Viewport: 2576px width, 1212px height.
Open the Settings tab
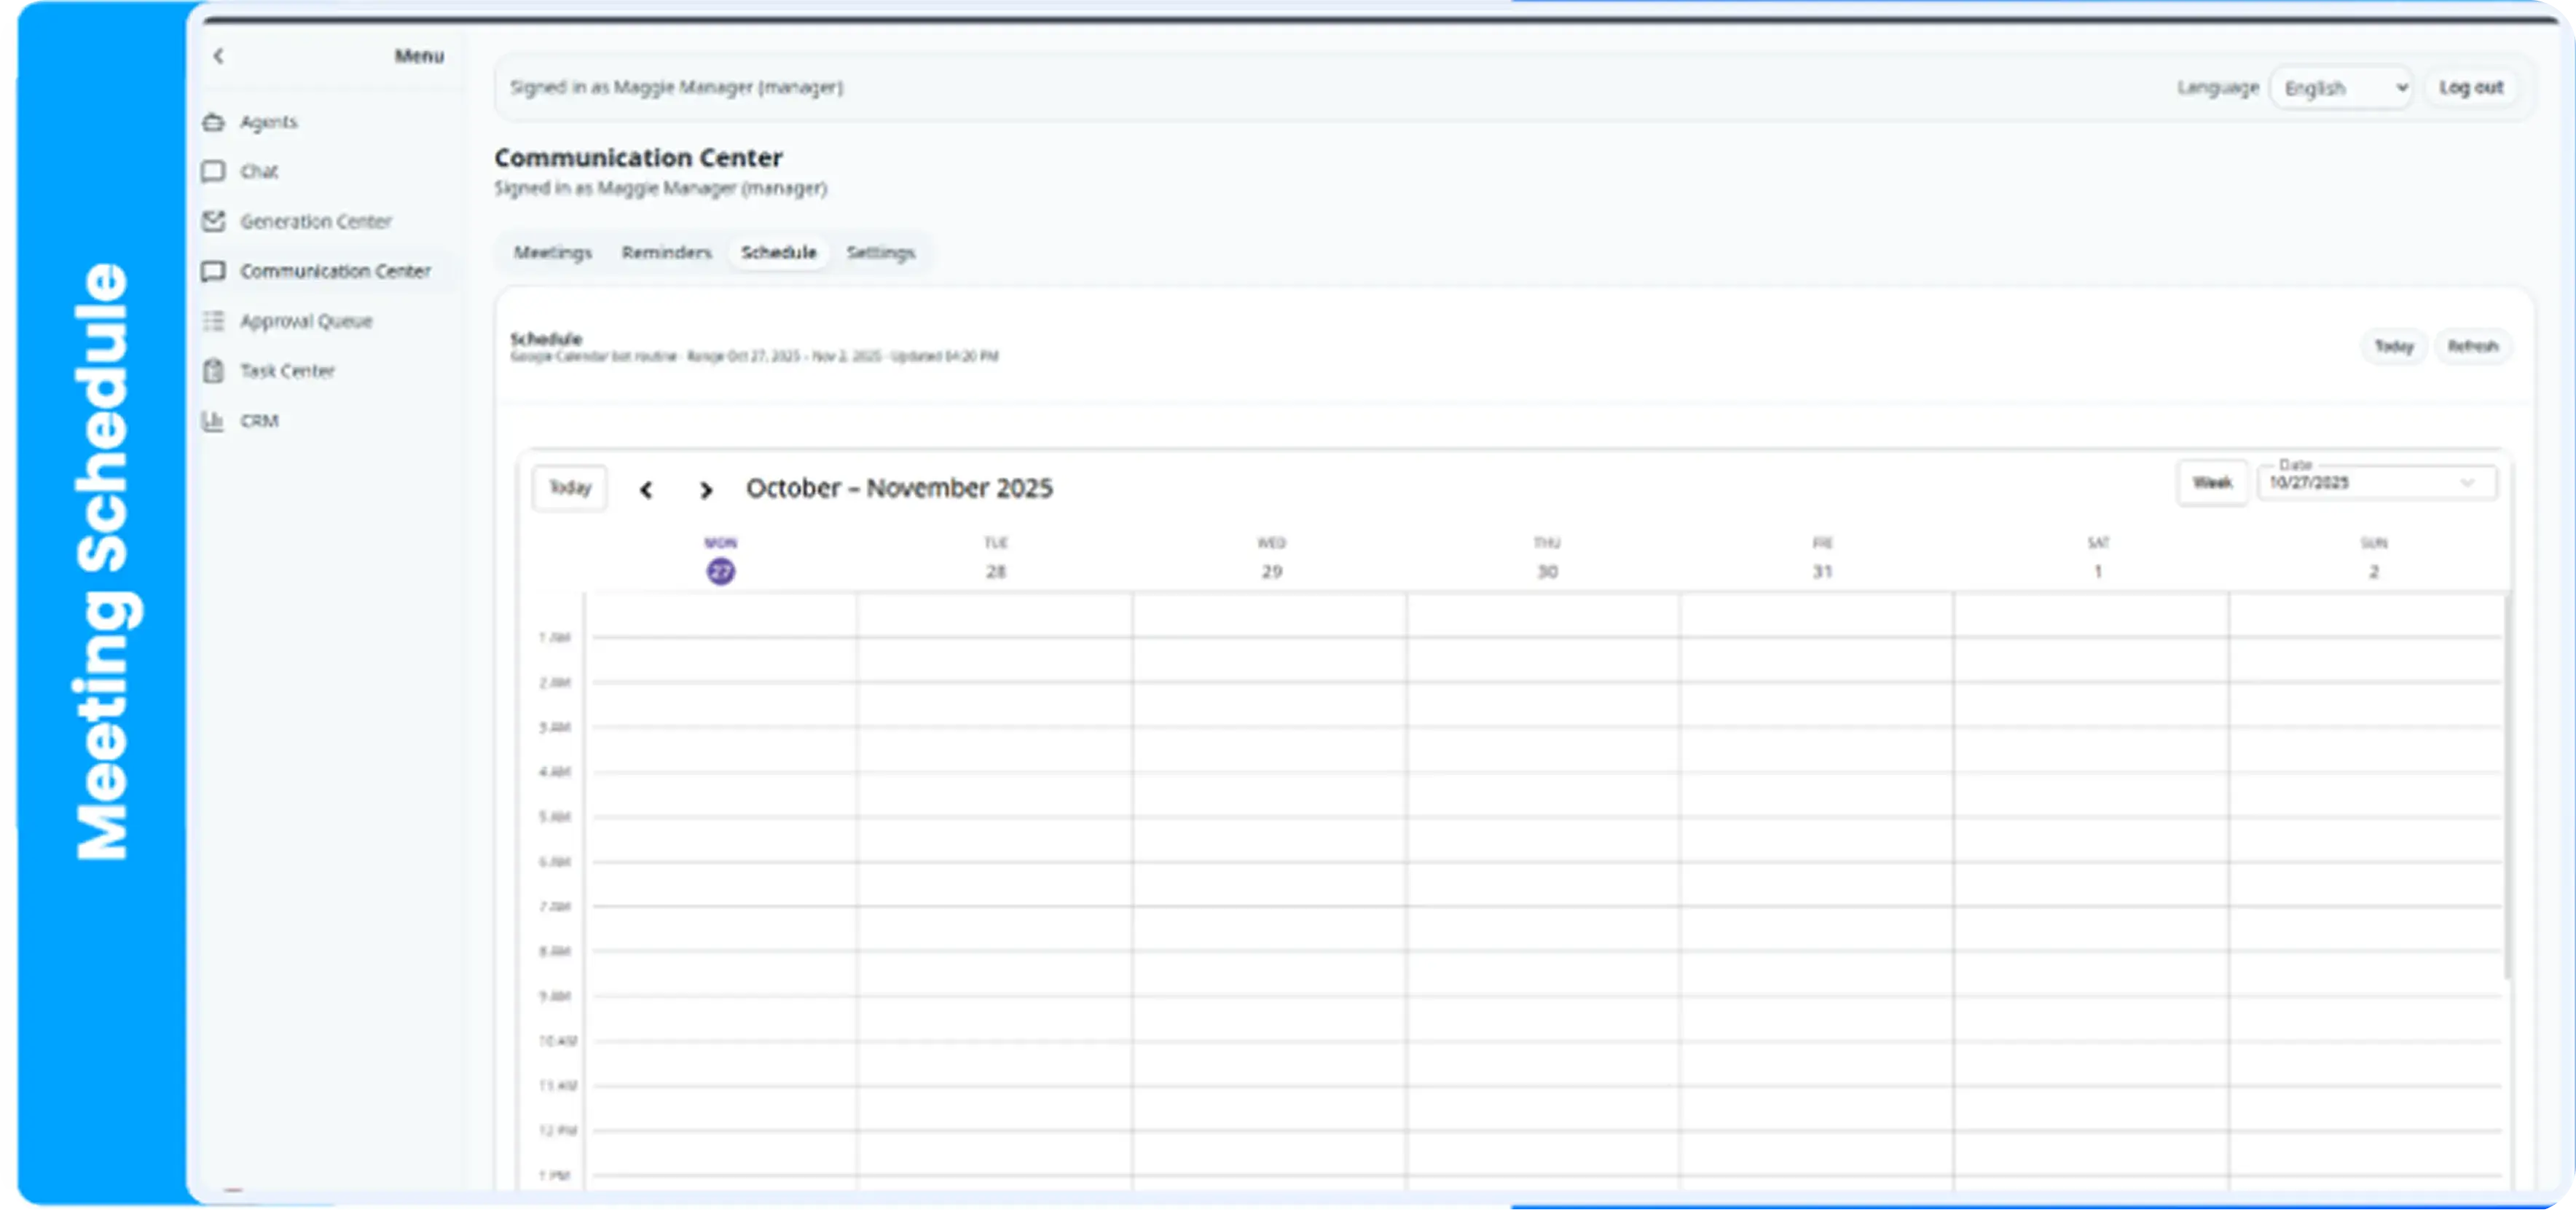[x=880, y=253]
